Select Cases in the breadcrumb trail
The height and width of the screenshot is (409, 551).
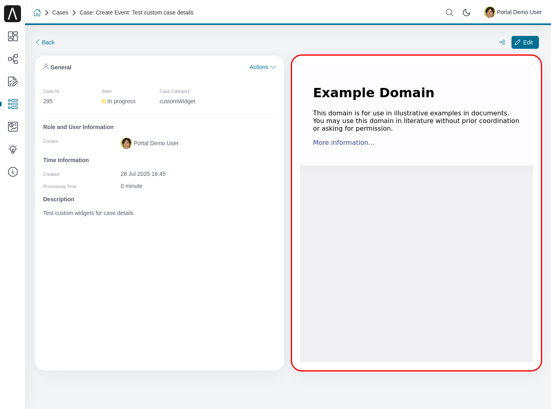click(x=60, y=13)
